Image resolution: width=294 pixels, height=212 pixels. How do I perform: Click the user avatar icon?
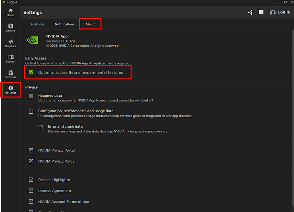pyautogui.click(x=273, y=12)
